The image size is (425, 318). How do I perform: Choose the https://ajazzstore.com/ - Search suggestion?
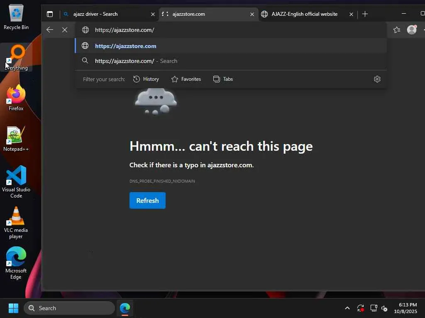pyautogui.click(x=231, y=61)
